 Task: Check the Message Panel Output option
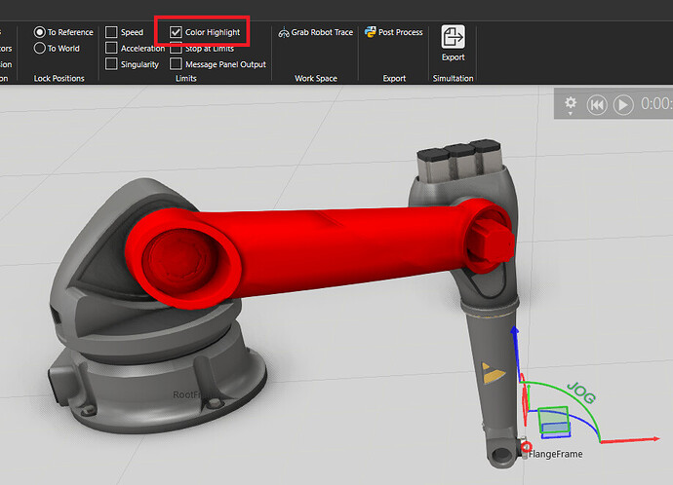point(176,64)
